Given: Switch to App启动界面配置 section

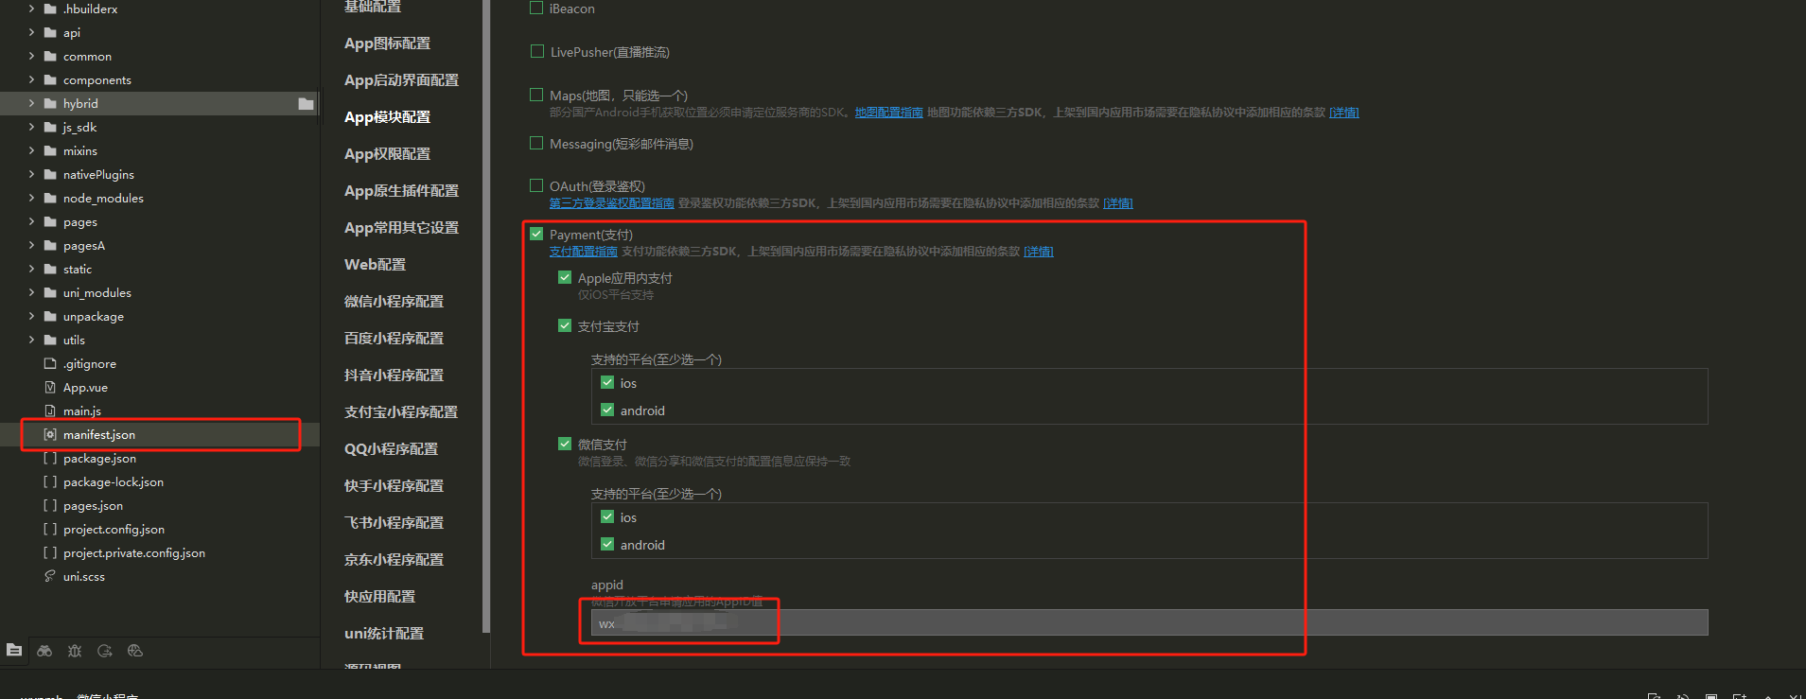Looking at the screenshot, I should (401, 80).
